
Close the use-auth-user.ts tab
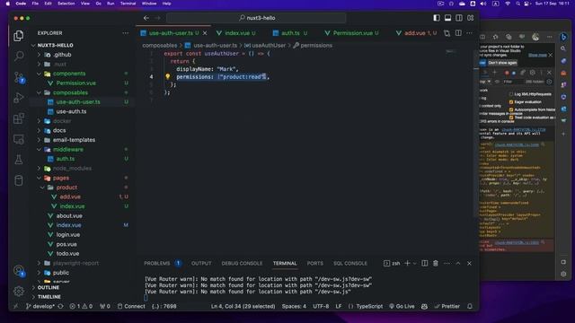[x=205, y=33]
